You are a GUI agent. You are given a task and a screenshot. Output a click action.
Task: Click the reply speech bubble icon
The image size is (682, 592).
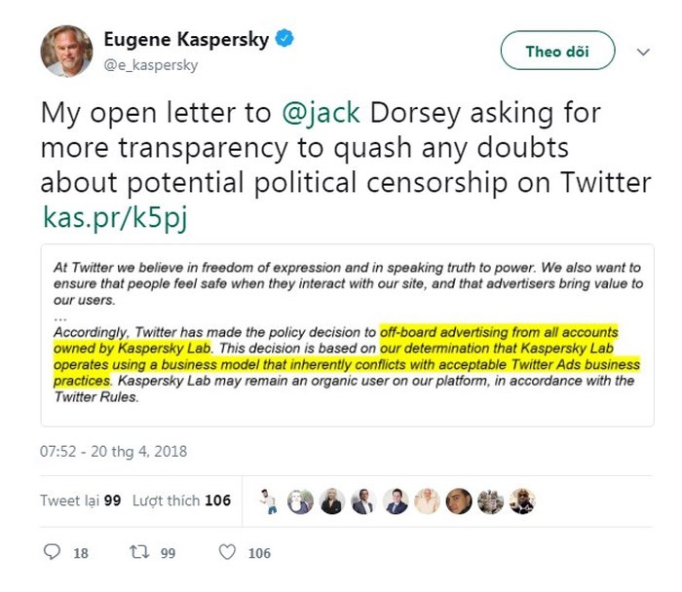coord(52,553)
